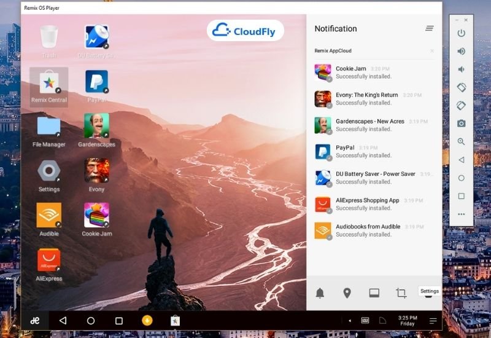Take a screenshot with camera icon
Image resolution: width=491 pixels, height=338 pixels.
[462, 124]
